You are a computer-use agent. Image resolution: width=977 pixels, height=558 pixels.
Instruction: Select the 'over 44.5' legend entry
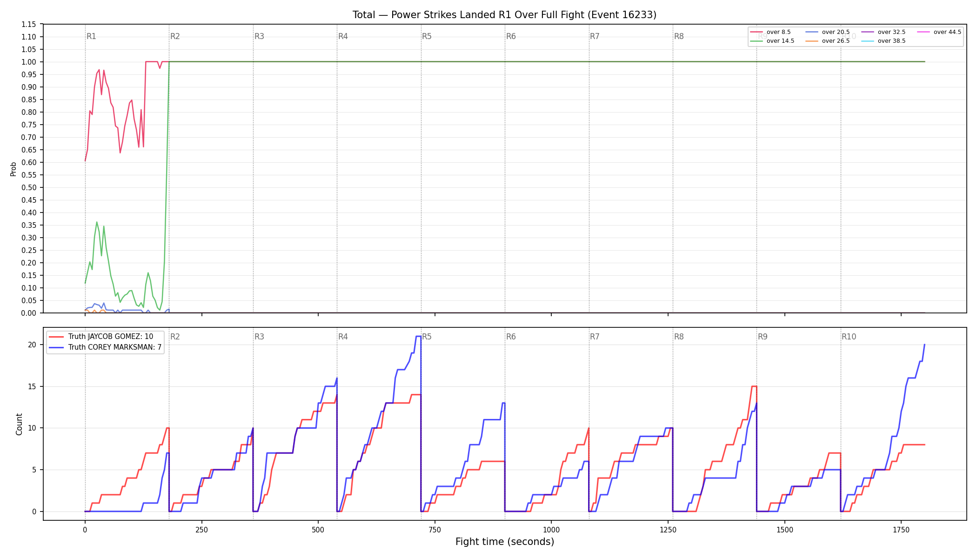click(939, 32)
